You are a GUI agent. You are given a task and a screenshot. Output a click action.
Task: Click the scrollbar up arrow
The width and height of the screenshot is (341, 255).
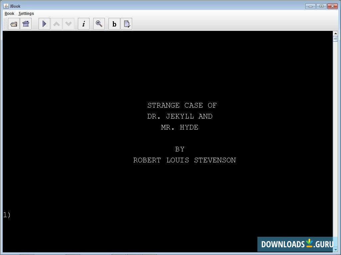[335, 34]
